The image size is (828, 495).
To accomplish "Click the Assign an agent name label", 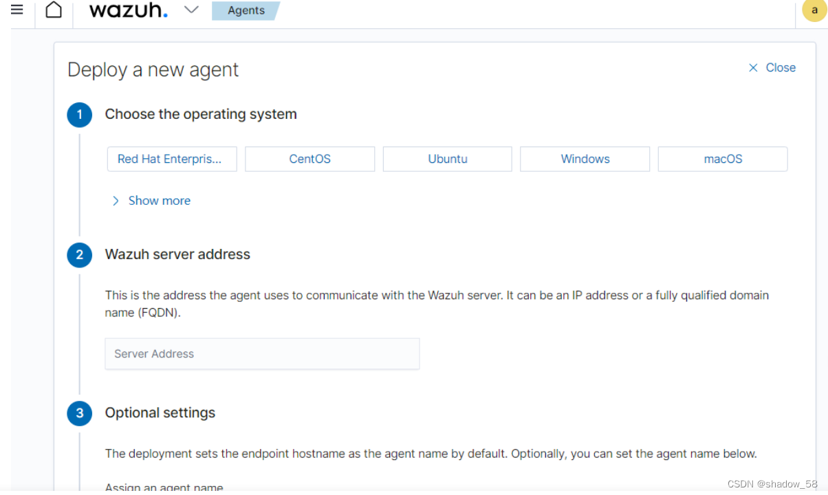I will click(164, 487).
